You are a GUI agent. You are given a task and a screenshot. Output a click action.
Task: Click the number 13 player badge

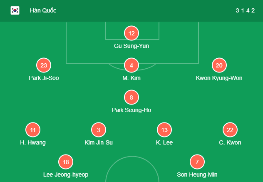pyautogui.click(x=164, y=130)
